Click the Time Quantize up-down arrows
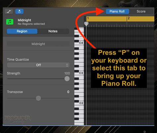 pos(67,65)
